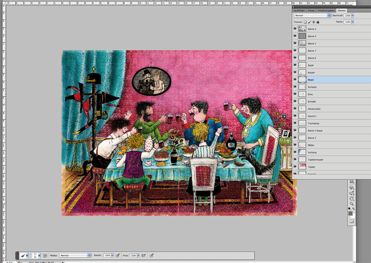Select the Hand tool
Screen dimensions: 371x263
pyautogui.click(x=352, y=198)
